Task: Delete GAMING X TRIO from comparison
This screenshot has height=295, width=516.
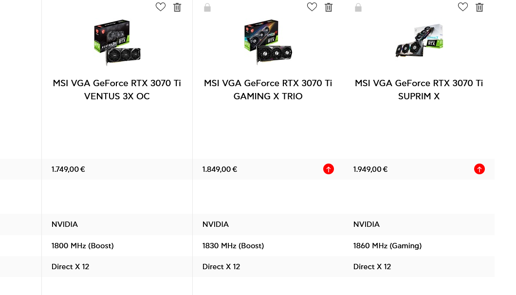Action: pyautogui.click(x=329, y=7)
